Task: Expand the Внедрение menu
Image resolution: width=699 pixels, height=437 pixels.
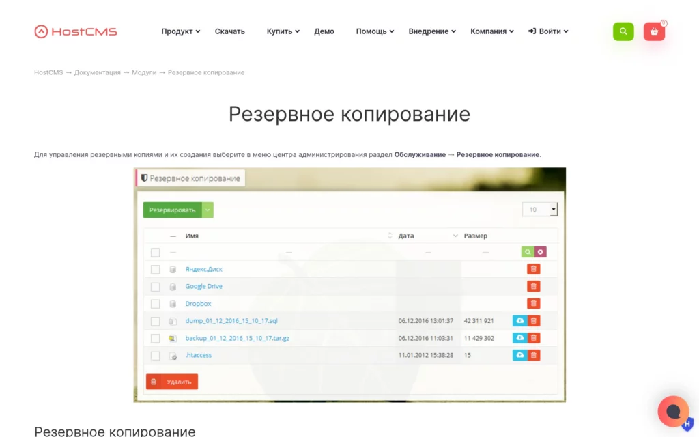Action: click(432, 31)
